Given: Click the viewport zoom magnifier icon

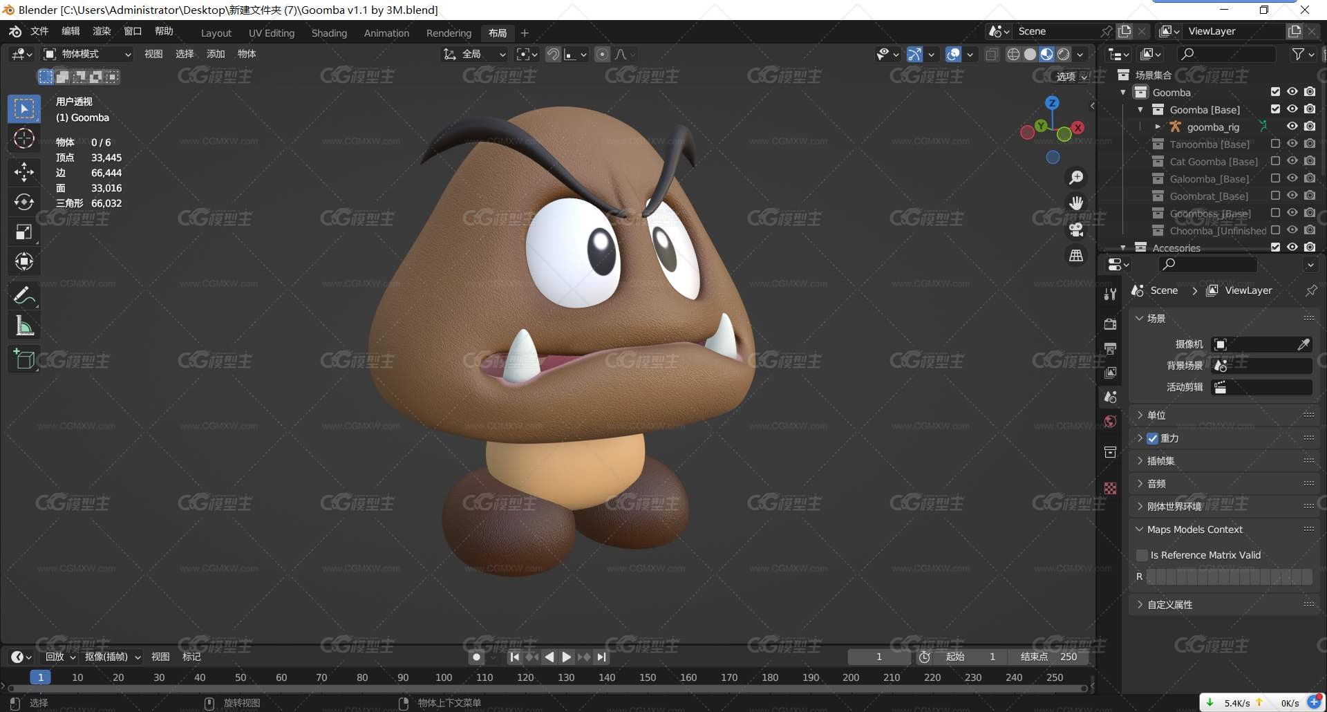Looking at the screenshot, I should pos(1076,178).
